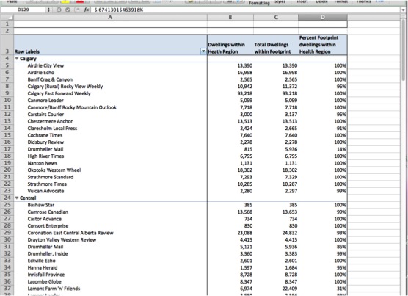This screenshot has width=408, height=296.
Task: Select the Chestermere Anchor label
Action: 50,121
